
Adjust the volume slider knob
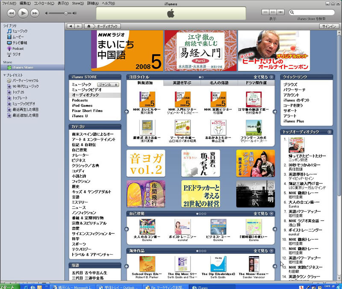click(66, 13)
